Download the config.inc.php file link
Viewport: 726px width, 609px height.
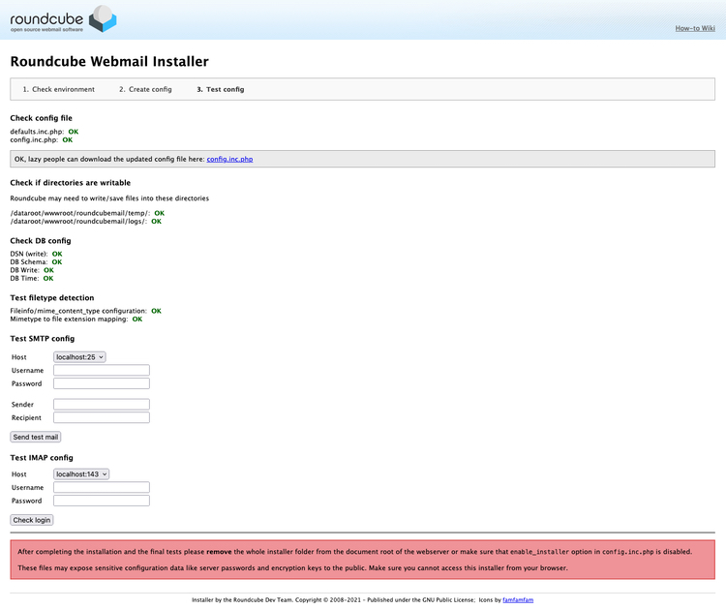pos(229,159)
